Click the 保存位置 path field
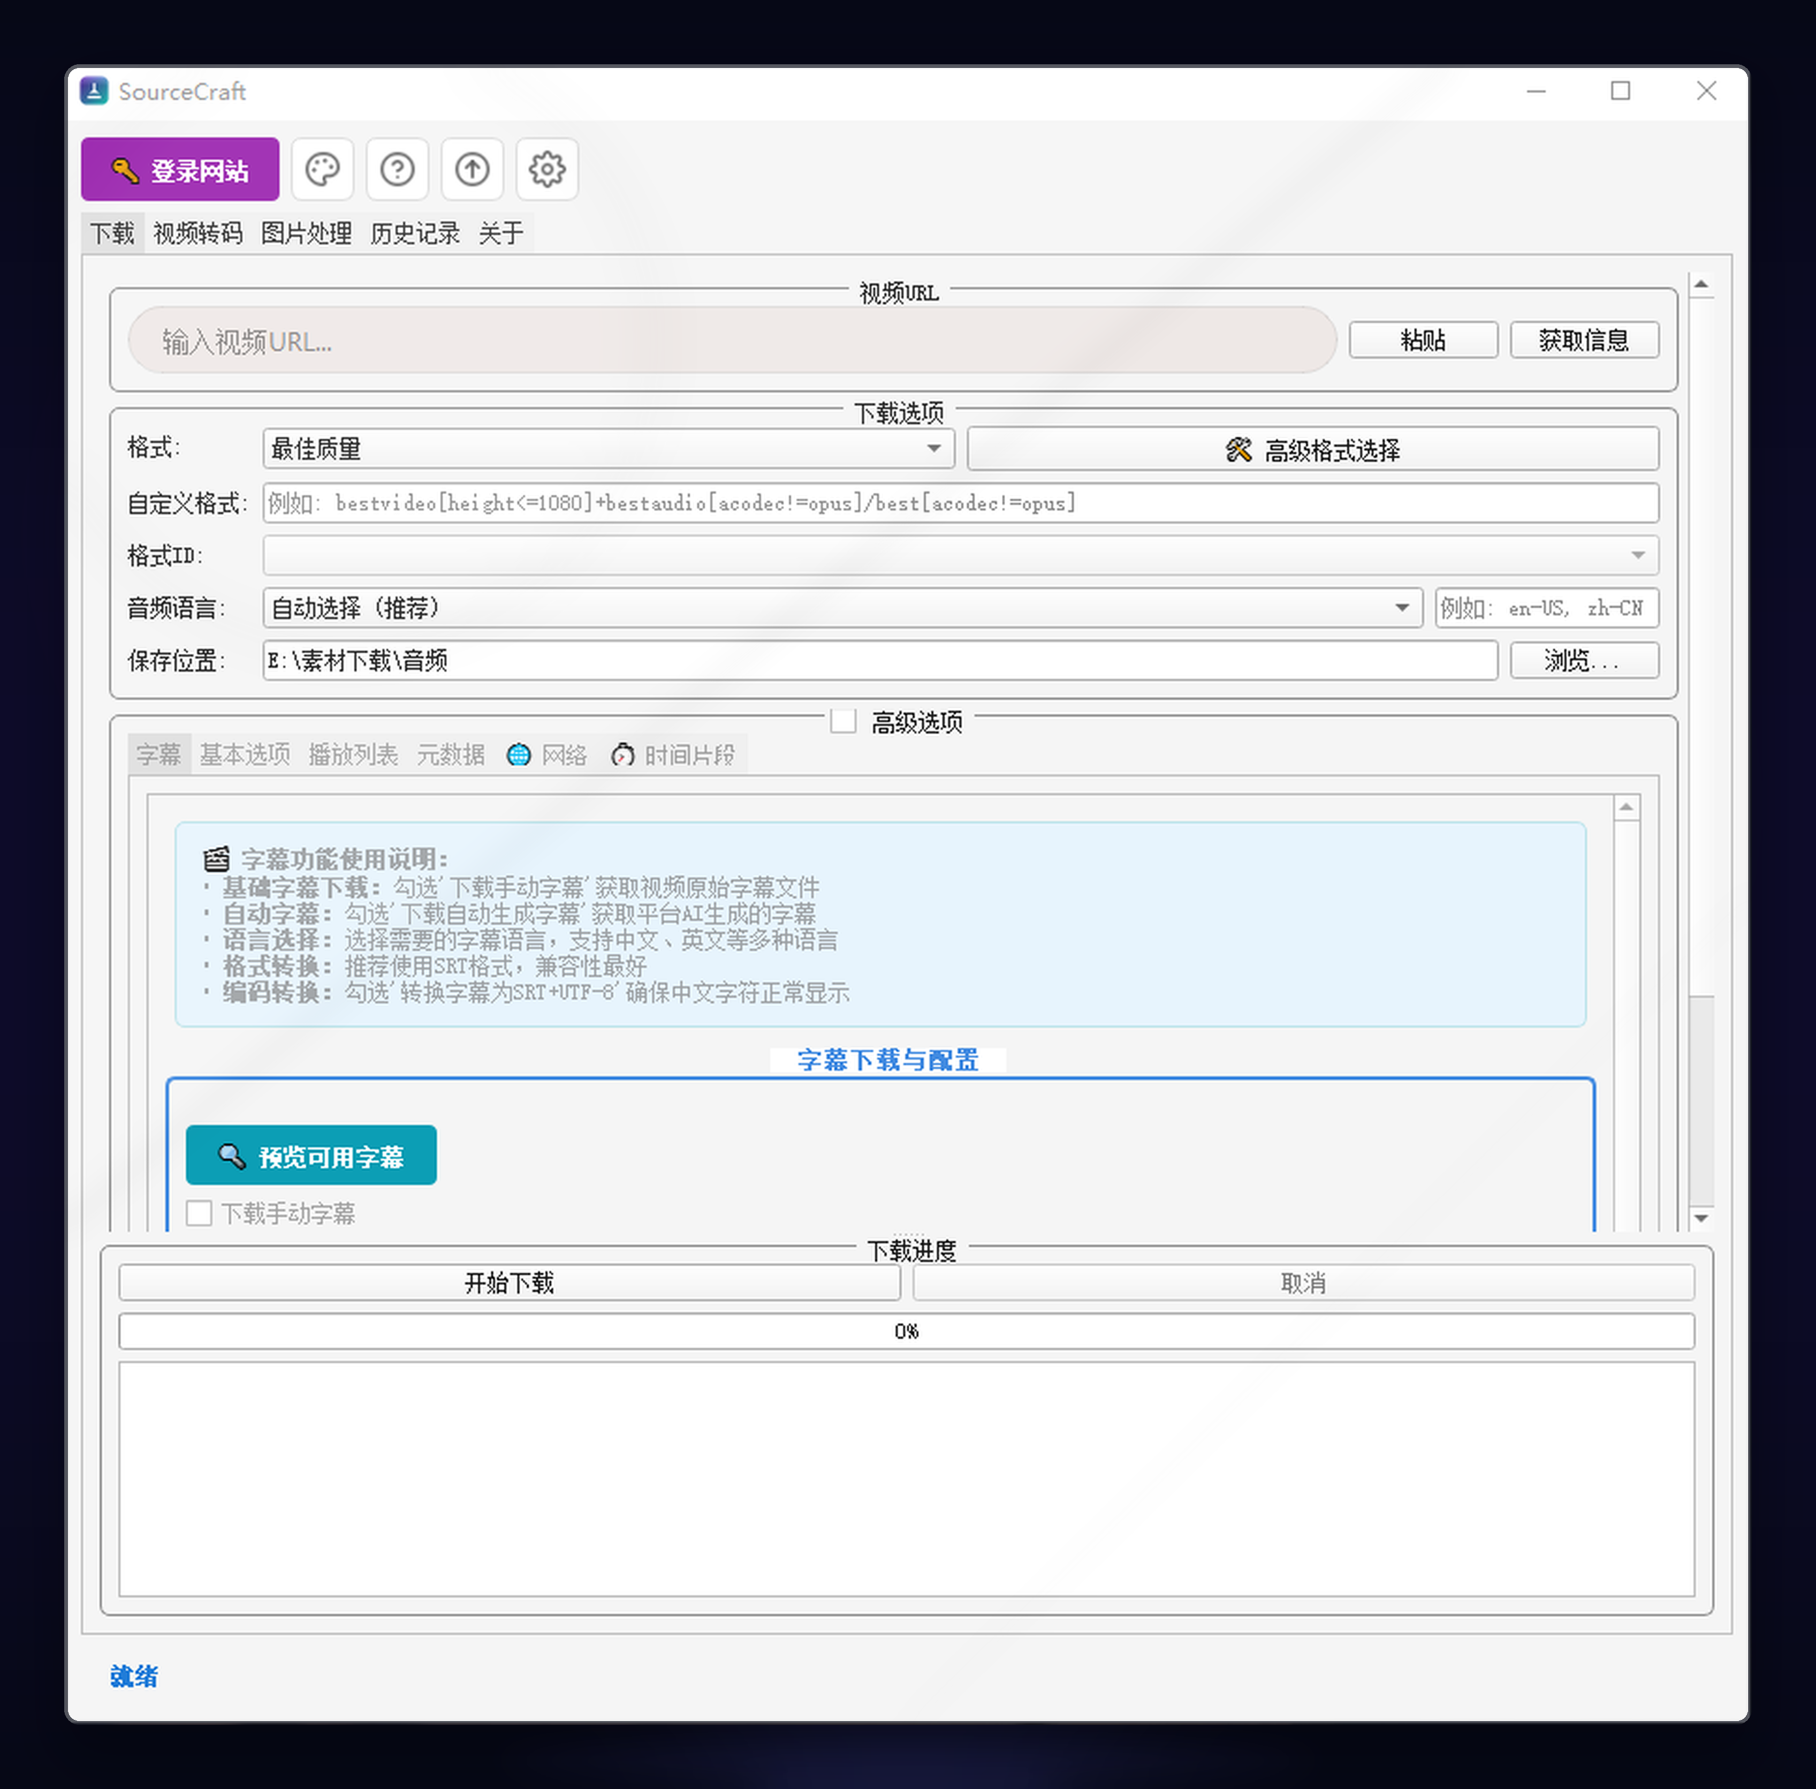 (880, 661)
